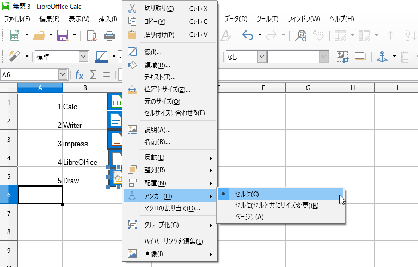Open the ヘルプ(H) menu
Viewport: 418px width, 267px height.
[341, 19]
